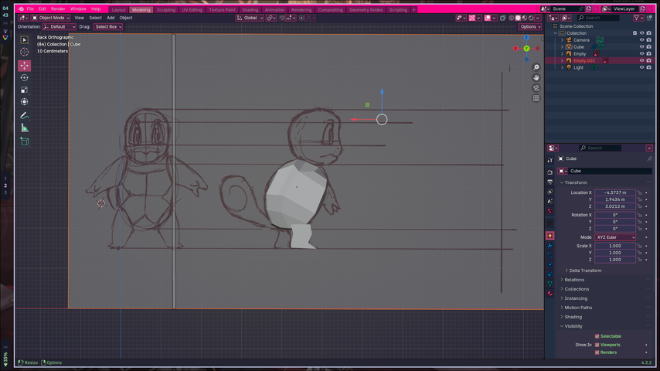Open the Particles properties tab

pos(549,255)
